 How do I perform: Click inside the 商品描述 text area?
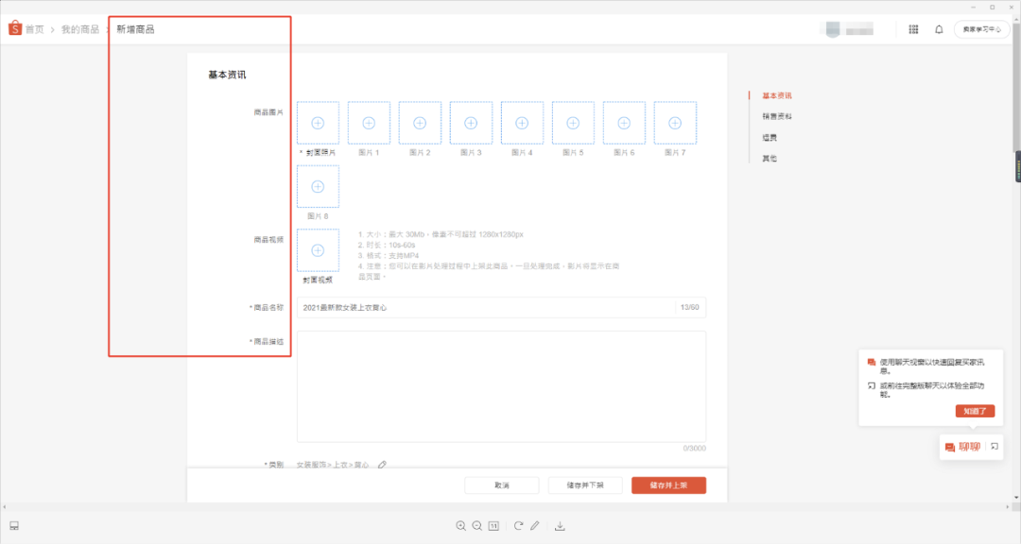click(499, 387)
